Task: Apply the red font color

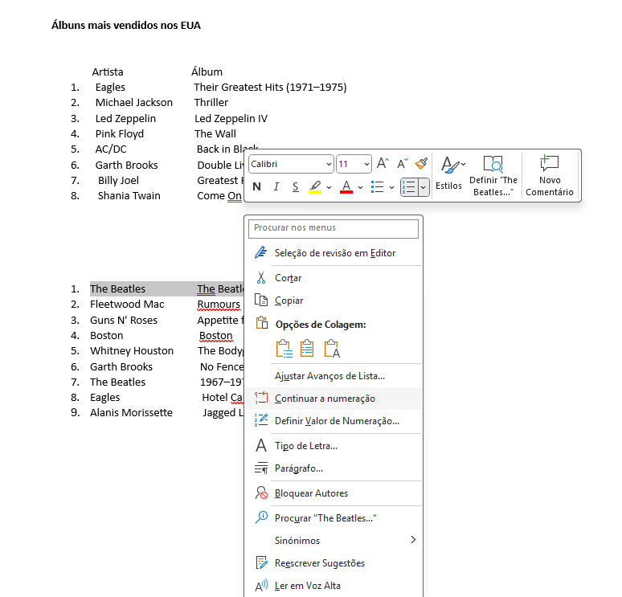Action: (x=346, y=187)
